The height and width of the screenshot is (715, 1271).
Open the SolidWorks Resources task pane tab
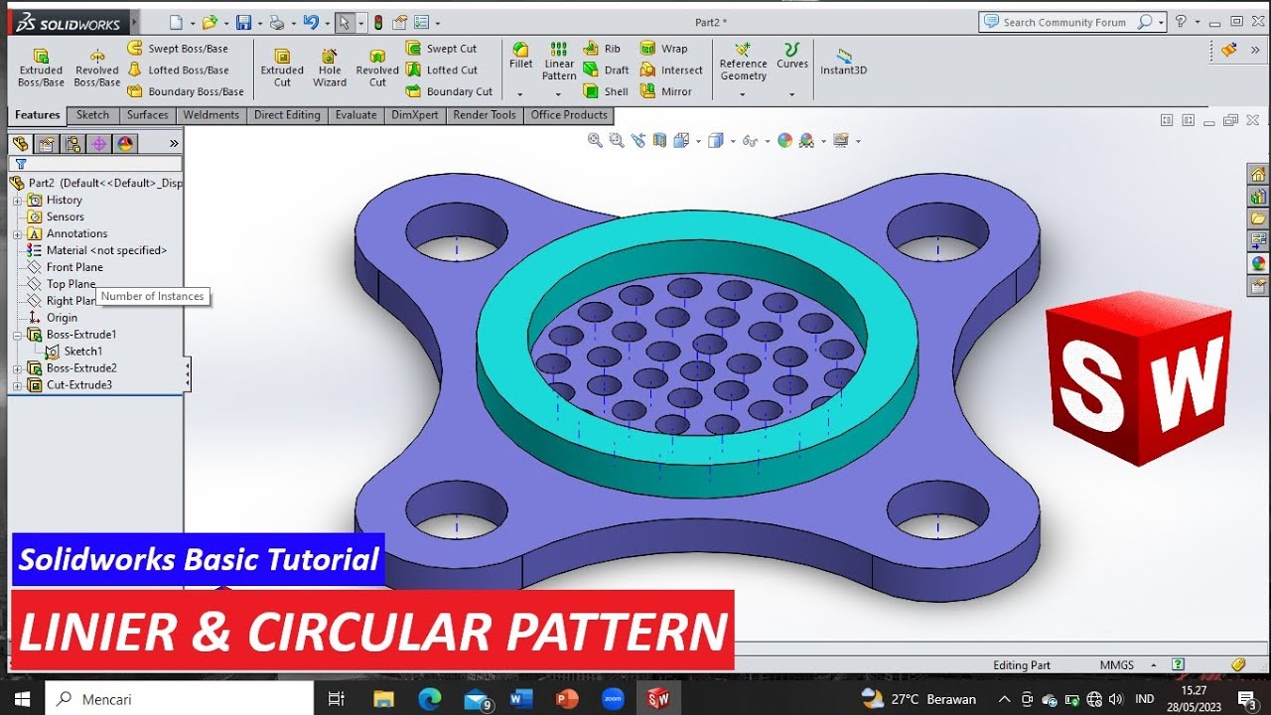(x=1258, y=175)
